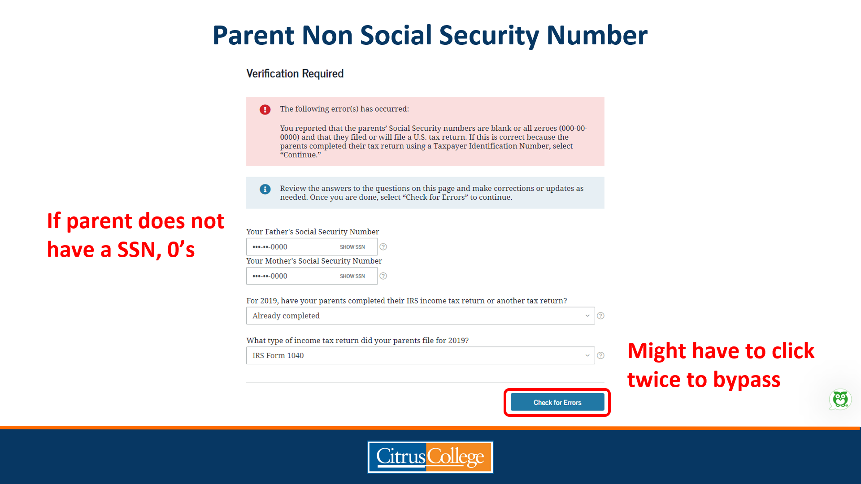Click the help icon next to Mother's SSN
The width and height of the screenshot is (861, 484).
[384, 276]
